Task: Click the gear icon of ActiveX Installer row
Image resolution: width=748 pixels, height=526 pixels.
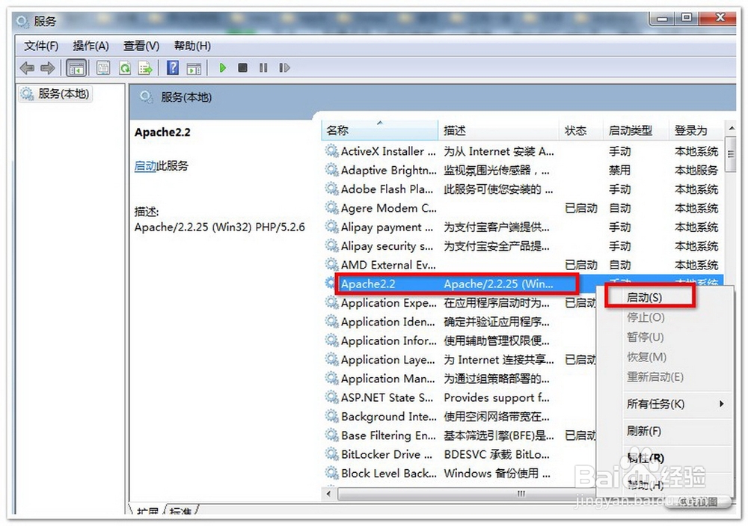Action: 331,151
